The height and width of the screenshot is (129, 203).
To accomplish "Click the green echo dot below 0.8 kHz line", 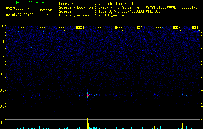I will point(110,100).
